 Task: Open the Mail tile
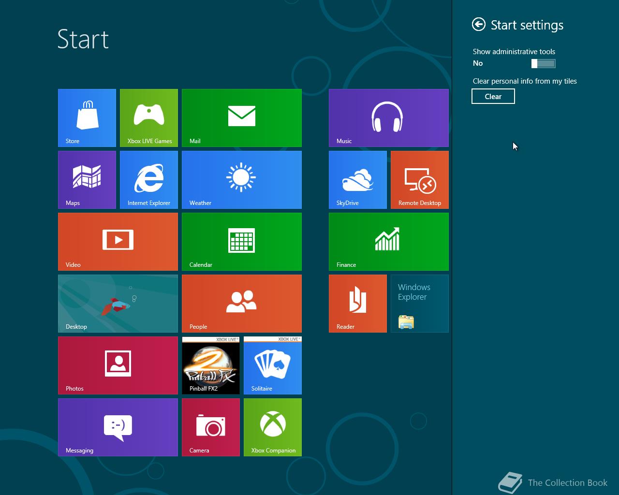[x=242, y=118]
